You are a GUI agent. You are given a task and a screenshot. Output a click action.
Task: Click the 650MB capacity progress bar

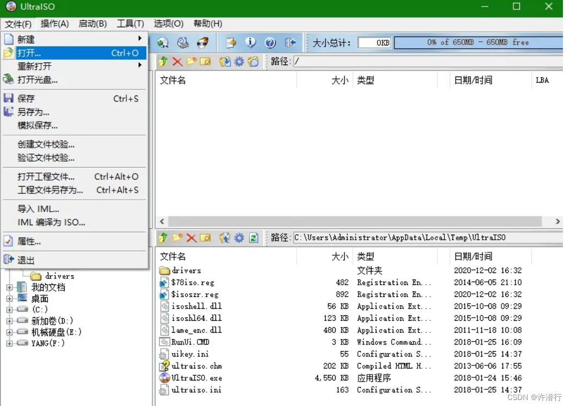478,42
